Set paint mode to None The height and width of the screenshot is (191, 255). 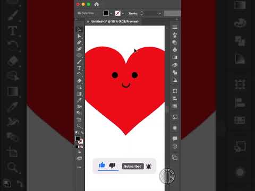[82, 147]
